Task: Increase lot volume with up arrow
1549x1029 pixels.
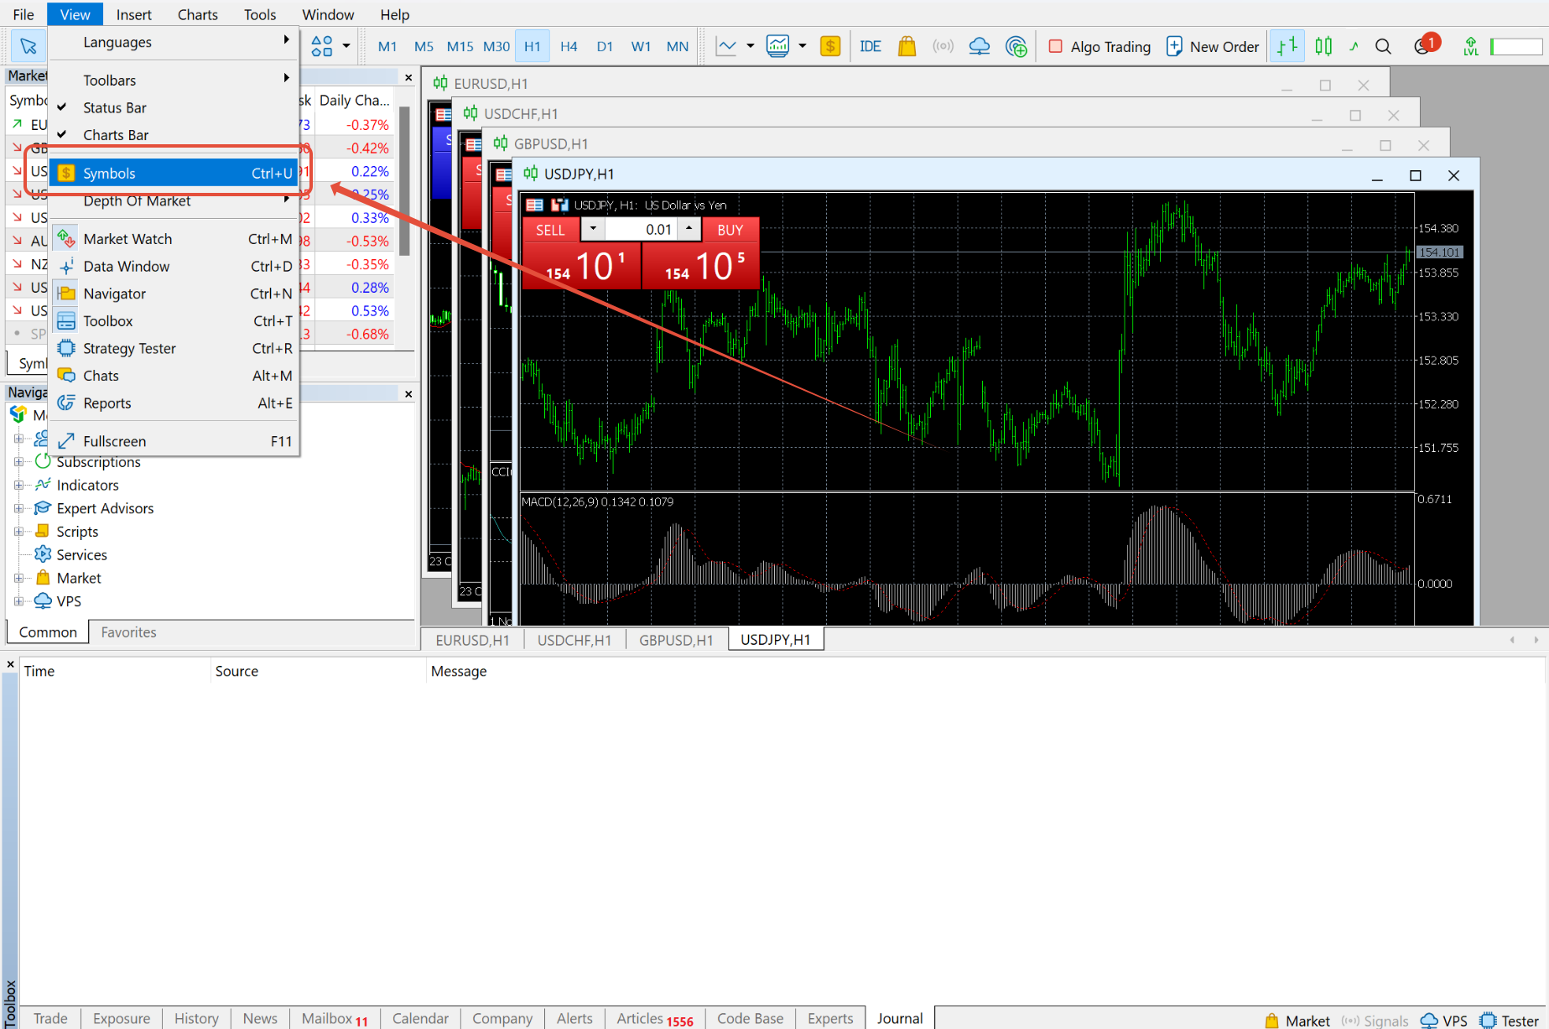Action: 689,229
